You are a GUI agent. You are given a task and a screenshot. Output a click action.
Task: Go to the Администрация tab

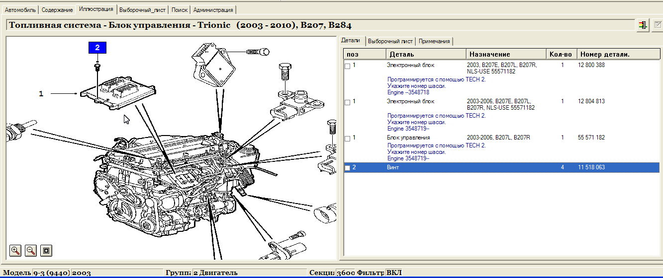213,10
